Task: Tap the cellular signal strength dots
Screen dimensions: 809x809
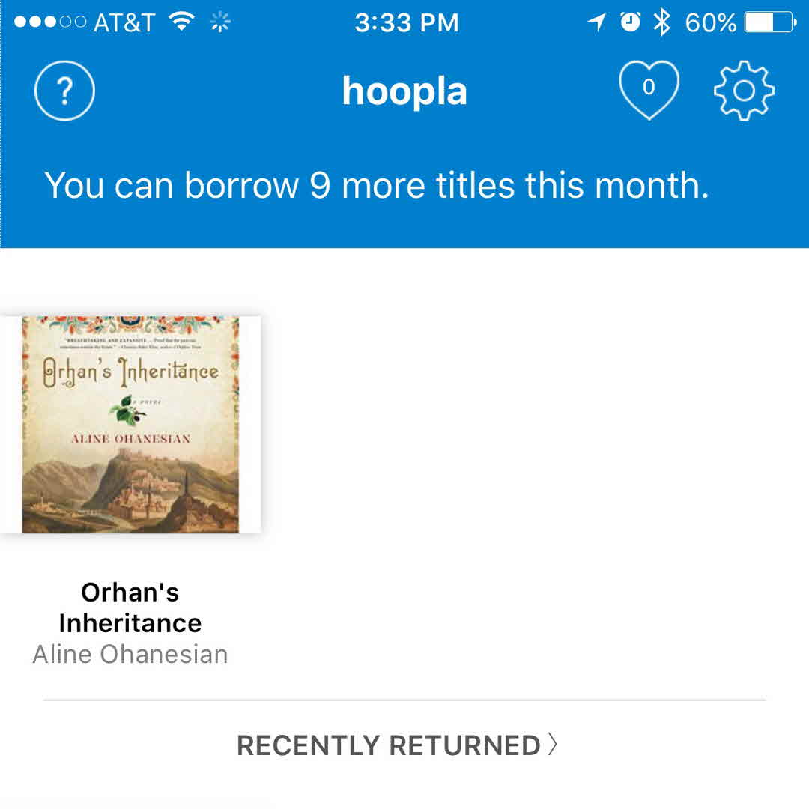Action: [x=49, y=22]
